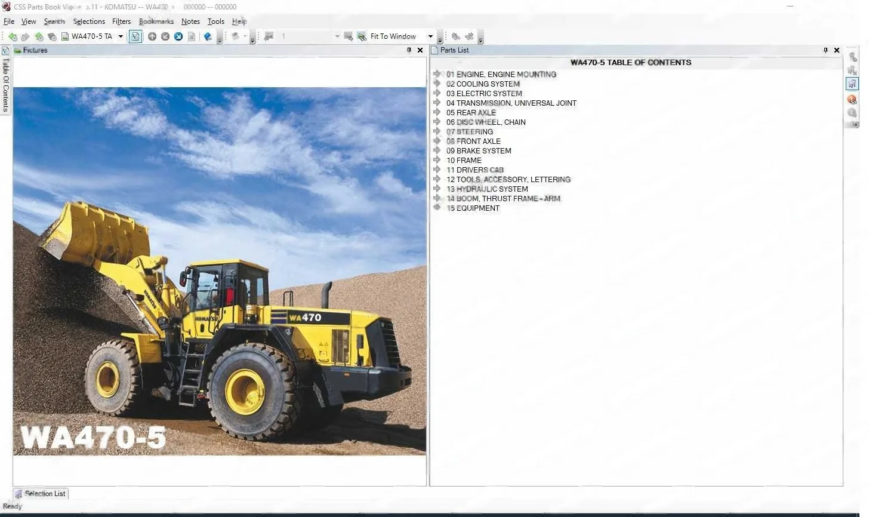Open the Table Of Contents side tab
The height and width of the screenshot is (517, 869).
pos(5,85)
